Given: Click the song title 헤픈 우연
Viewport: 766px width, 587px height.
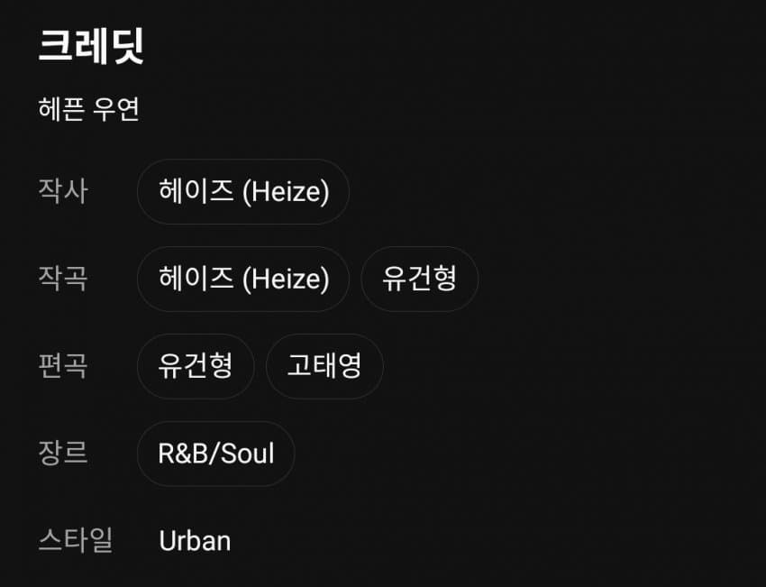Looking at the screenshot, I should (x=88, y=110).
